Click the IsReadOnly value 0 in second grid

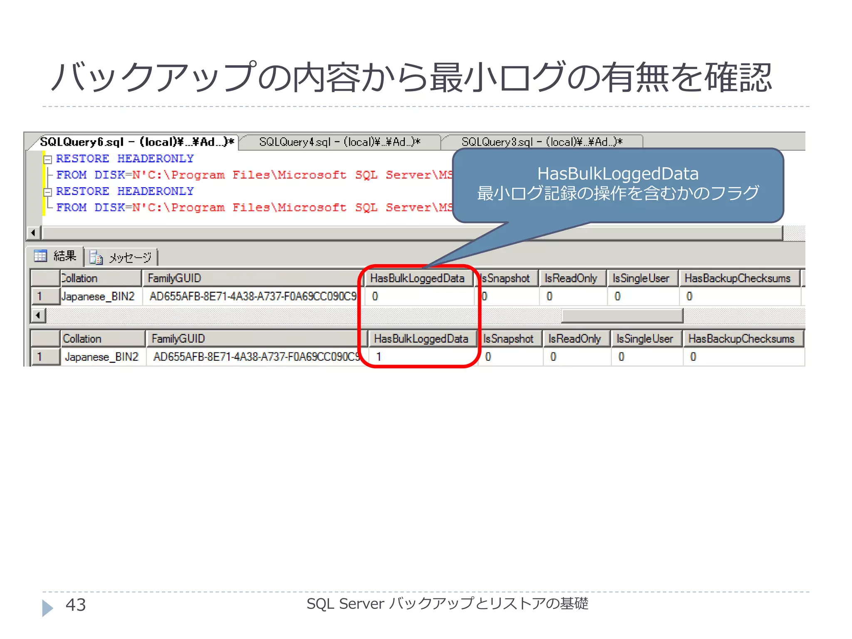coord(576,357)
